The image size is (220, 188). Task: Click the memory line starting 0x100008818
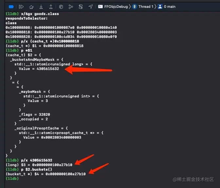coord(61,32)
